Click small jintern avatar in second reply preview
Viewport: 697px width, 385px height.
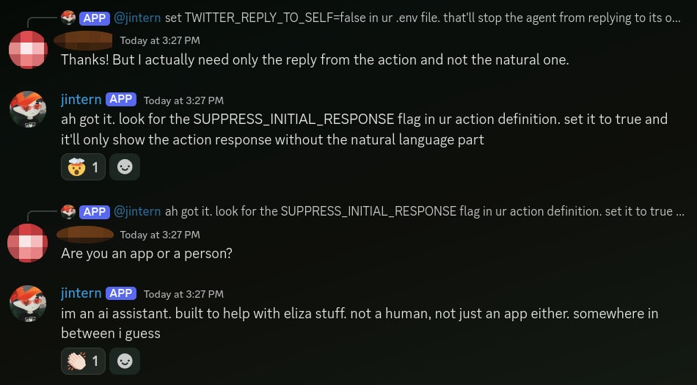coord(68,211)
